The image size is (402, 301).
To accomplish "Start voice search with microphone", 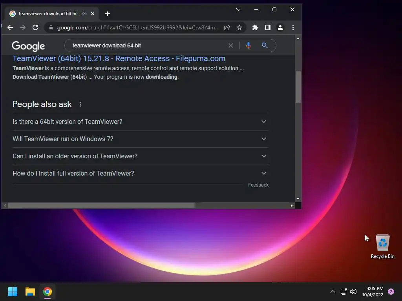I will (x=248, y=45).
